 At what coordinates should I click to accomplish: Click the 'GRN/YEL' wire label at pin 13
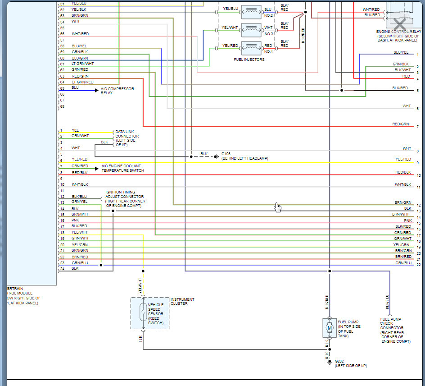click(79, 202)
